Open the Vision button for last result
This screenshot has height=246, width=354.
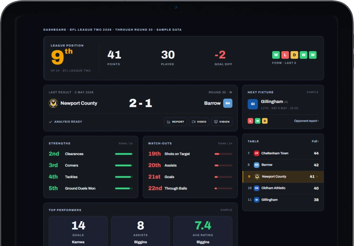222,122
